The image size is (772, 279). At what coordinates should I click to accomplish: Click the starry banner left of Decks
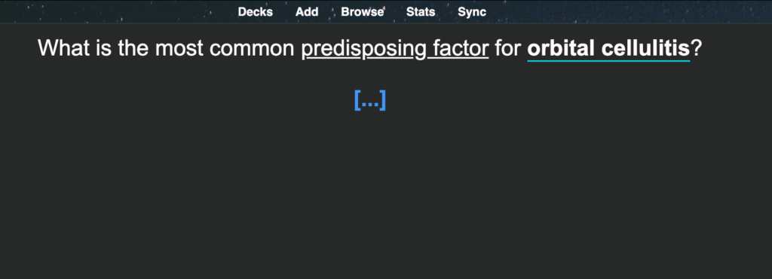point(118,11)
